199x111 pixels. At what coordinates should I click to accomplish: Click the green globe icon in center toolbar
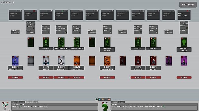96,99
